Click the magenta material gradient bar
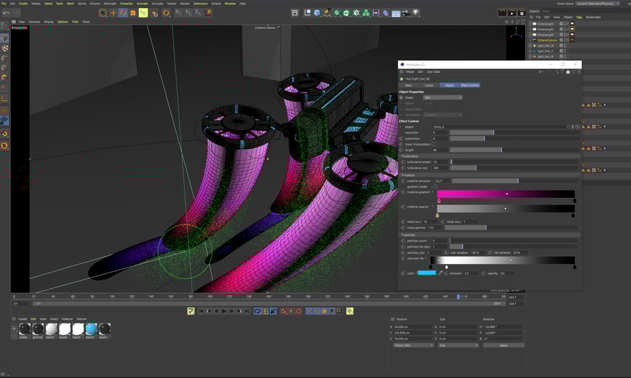 click(x=506, y=194)
